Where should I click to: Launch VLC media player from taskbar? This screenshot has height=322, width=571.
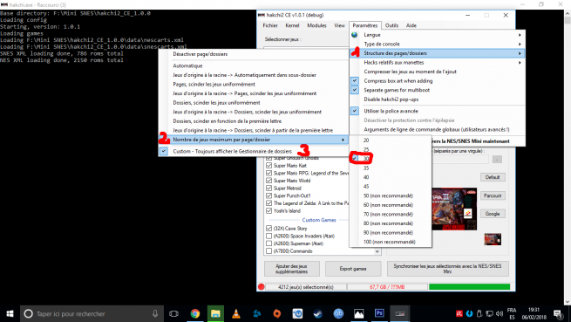(236, 313)
